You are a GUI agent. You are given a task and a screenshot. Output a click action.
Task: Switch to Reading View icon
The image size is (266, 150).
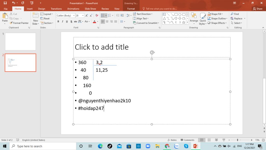pyautogui.click(x=216, y=140)
